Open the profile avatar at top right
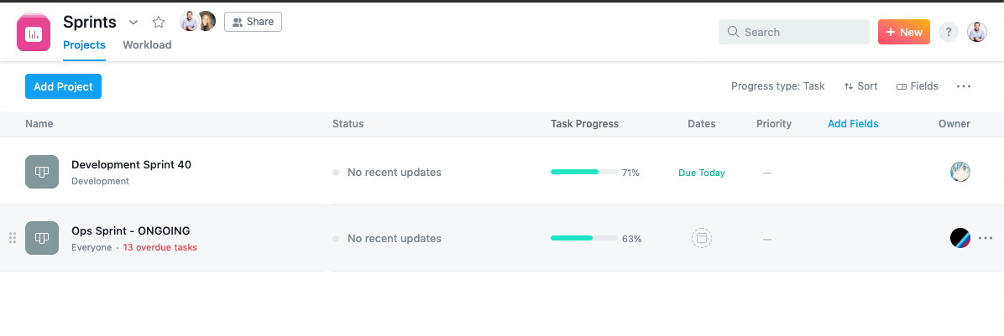The height and width of the screenshot is (336, 1004). point(977,32)
